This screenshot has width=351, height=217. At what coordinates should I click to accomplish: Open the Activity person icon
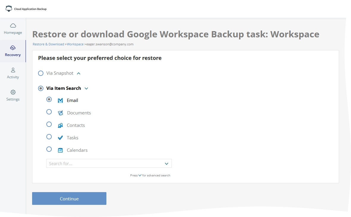[13, 70]
